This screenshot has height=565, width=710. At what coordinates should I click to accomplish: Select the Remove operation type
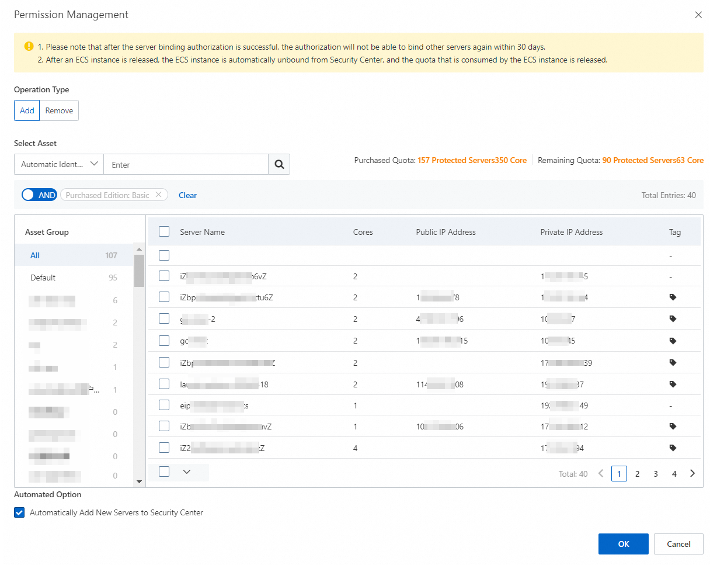59,110
